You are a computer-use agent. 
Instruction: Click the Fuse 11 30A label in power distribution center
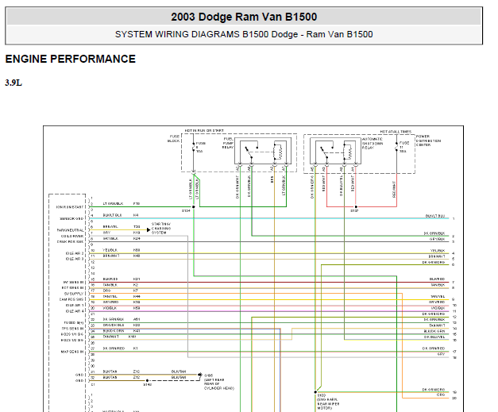pyautogui.click(x=404, y=147)
